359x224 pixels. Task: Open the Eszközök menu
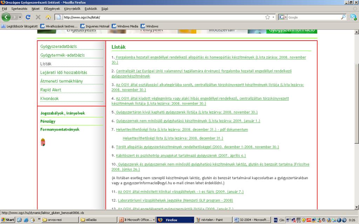91,9
